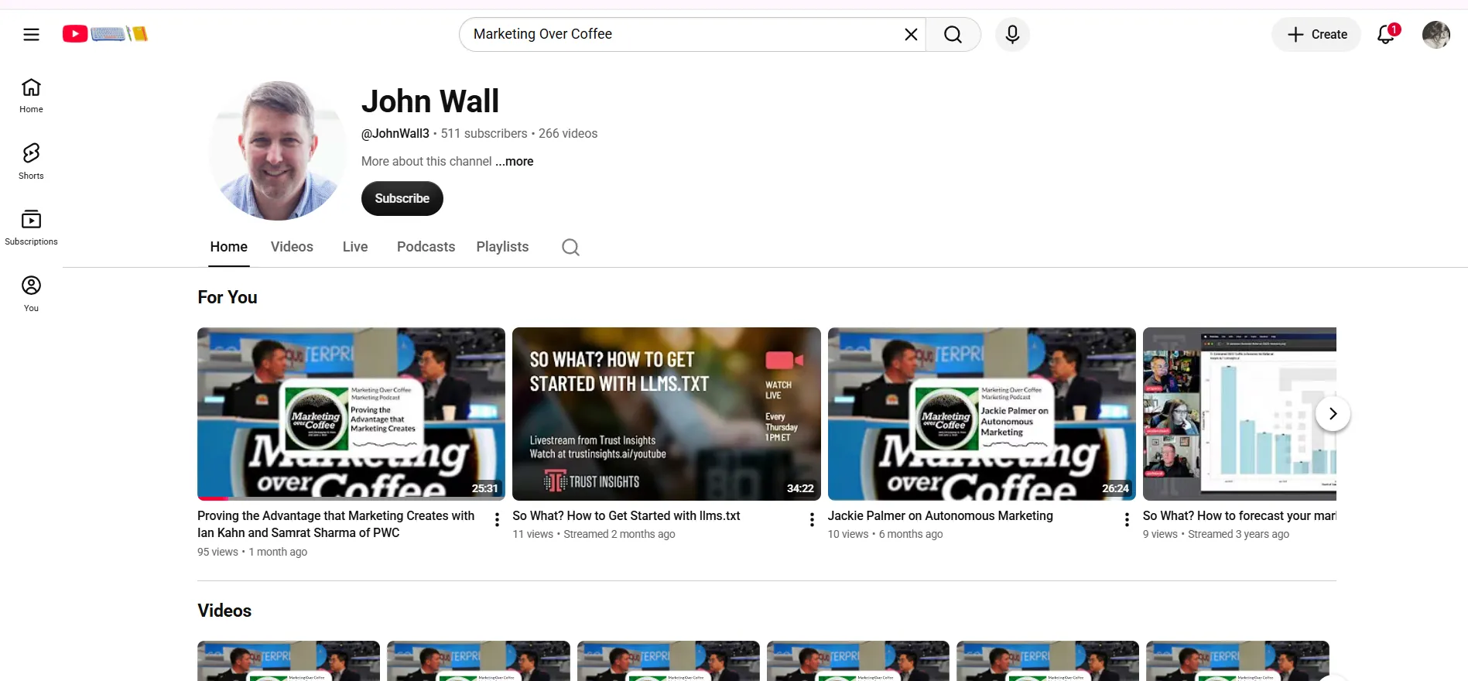Click the 'Videos' section heading
Viewport: 1468px width, 681px height.
(224, 611)
